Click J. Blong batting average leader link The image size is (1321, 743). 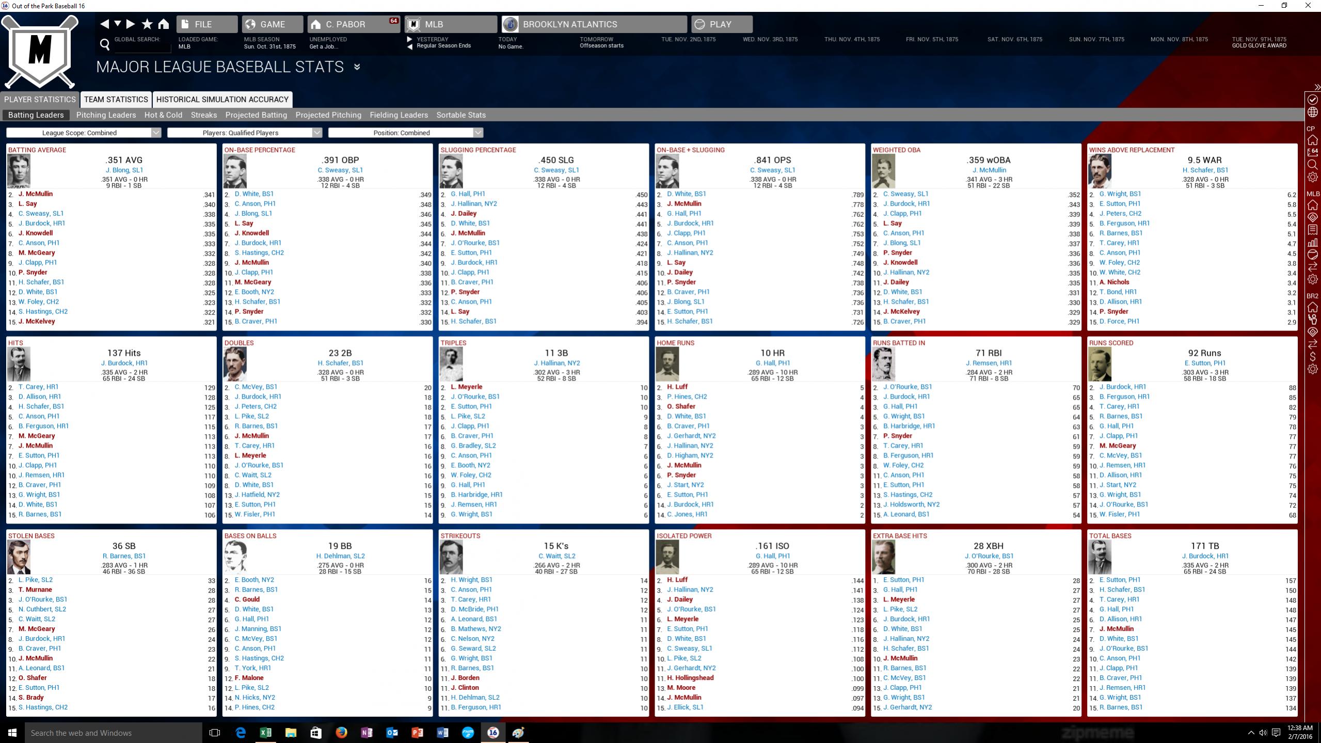124,170
